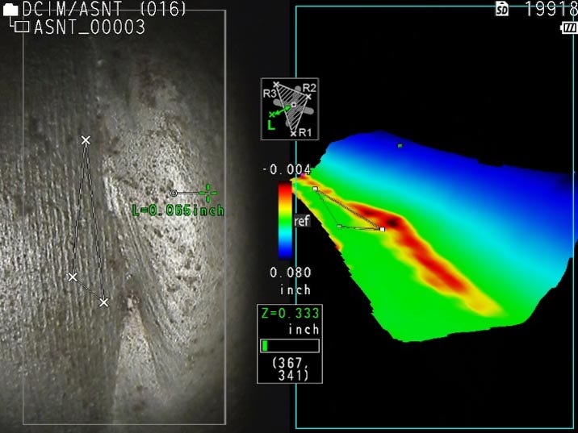Select the circular depth point marker
This screenshot has width=578, height=433.
pos(174,194)
